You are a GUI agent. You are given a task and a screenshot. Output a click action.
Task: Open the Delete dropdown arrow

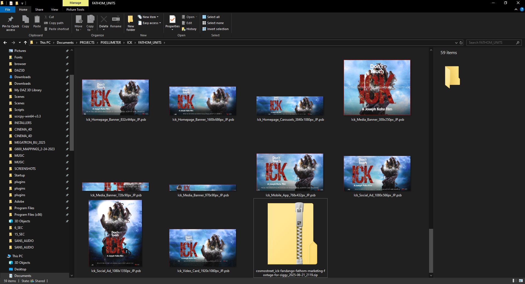[104, 30]
